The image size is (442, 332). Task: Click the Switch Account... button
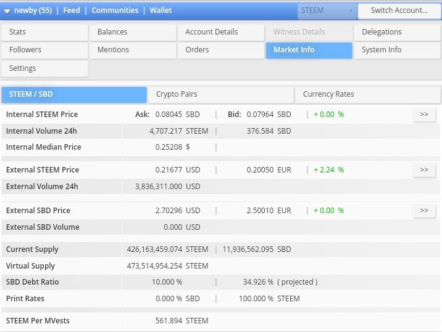399,10
